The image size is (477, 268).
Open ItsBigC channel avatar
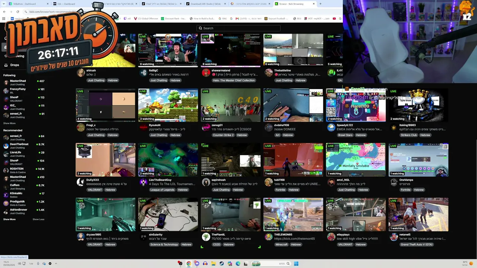[143, 73]
